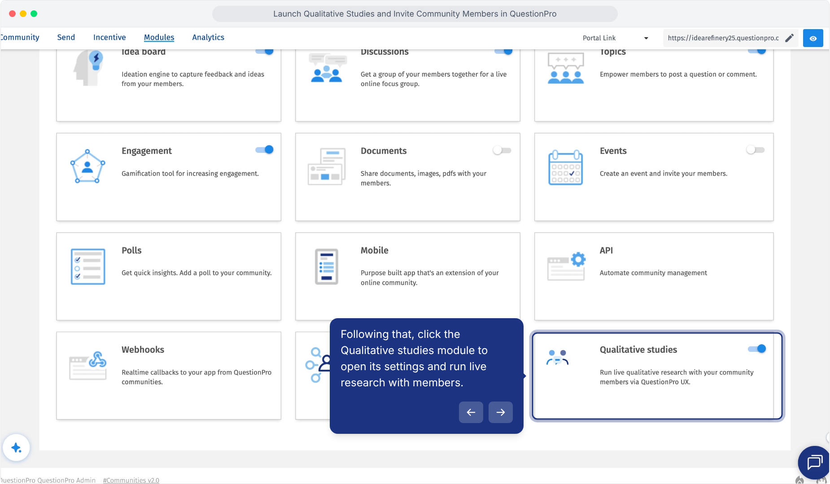Image resolution: width=830 pixels, height=484 pixels.
Task: Click the Engagement pentagon icon
Action: (88, 167)
